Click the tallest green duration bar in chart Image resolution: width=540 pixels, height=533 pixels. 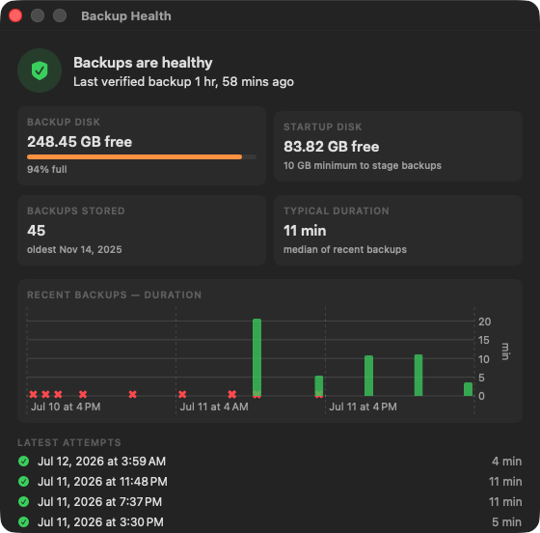(x=256, y=357)
